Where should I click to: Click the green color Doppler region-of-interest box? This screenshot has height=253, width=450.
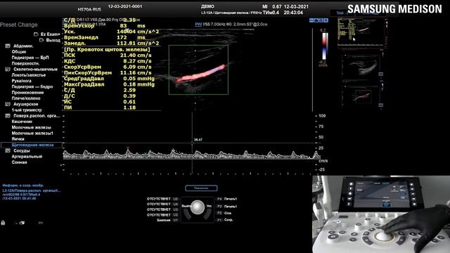pos(198,70)
